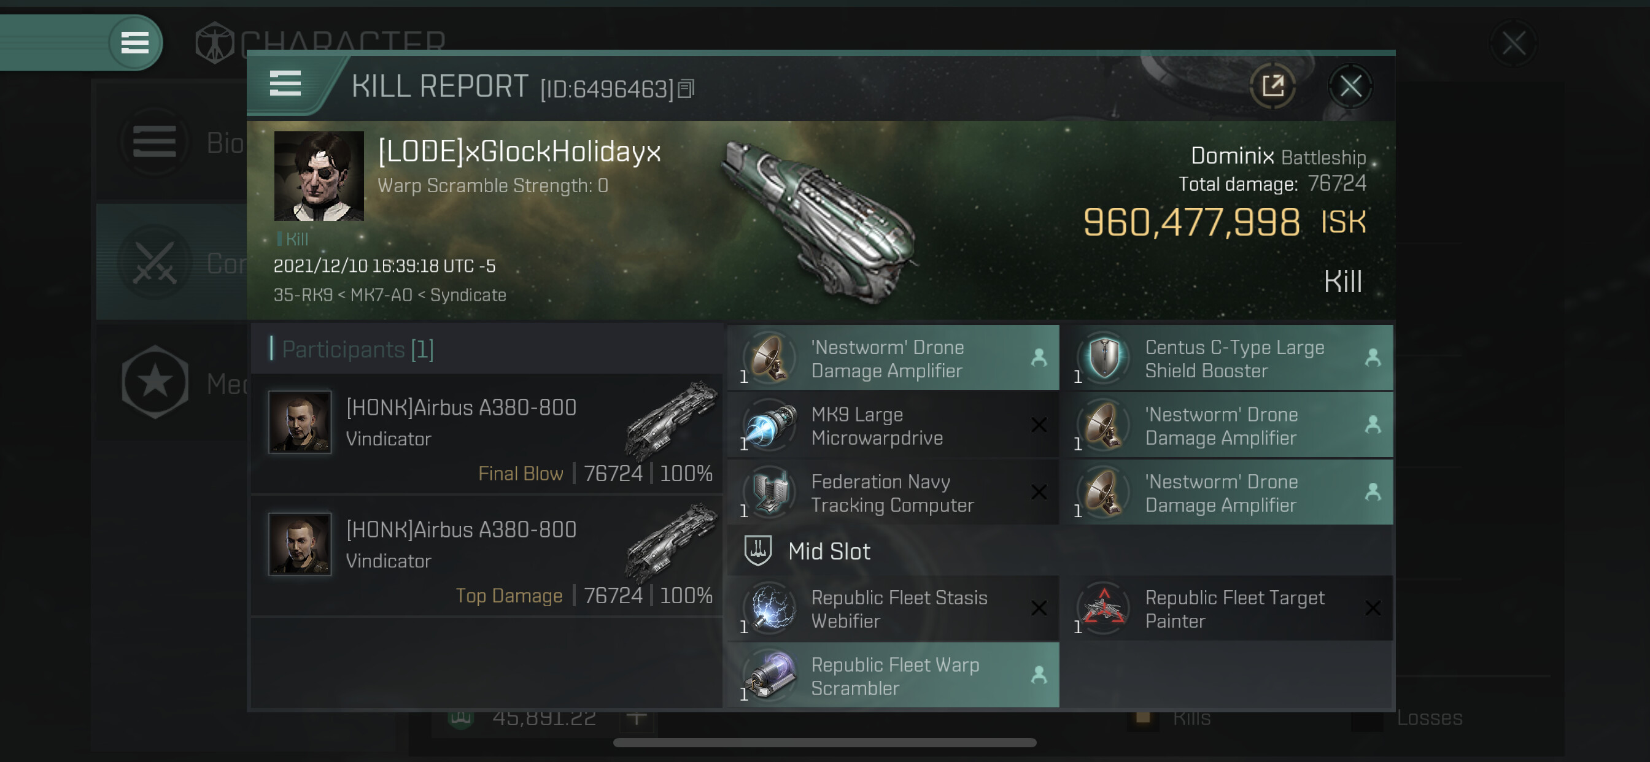
Task: Open victim xGlockHolidayx portrait
Action: click(x=319, y=176)
